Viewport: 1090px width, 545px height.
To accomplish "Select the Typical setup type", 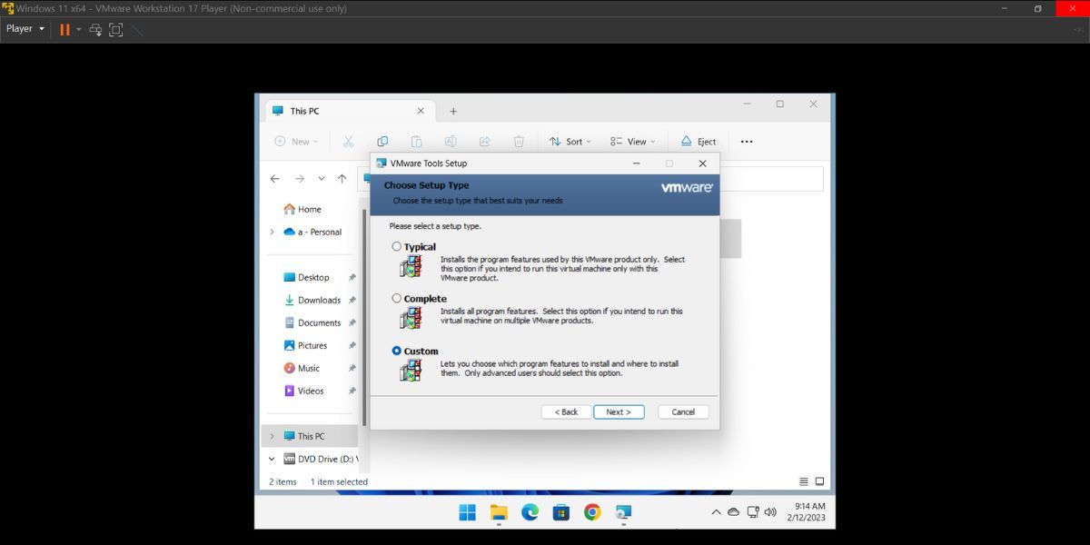I will click(x=397, y=245).
